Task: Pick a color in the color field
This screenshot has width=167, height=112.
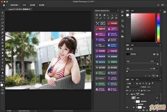Action: pyautogui.click(x=143, y=28)
